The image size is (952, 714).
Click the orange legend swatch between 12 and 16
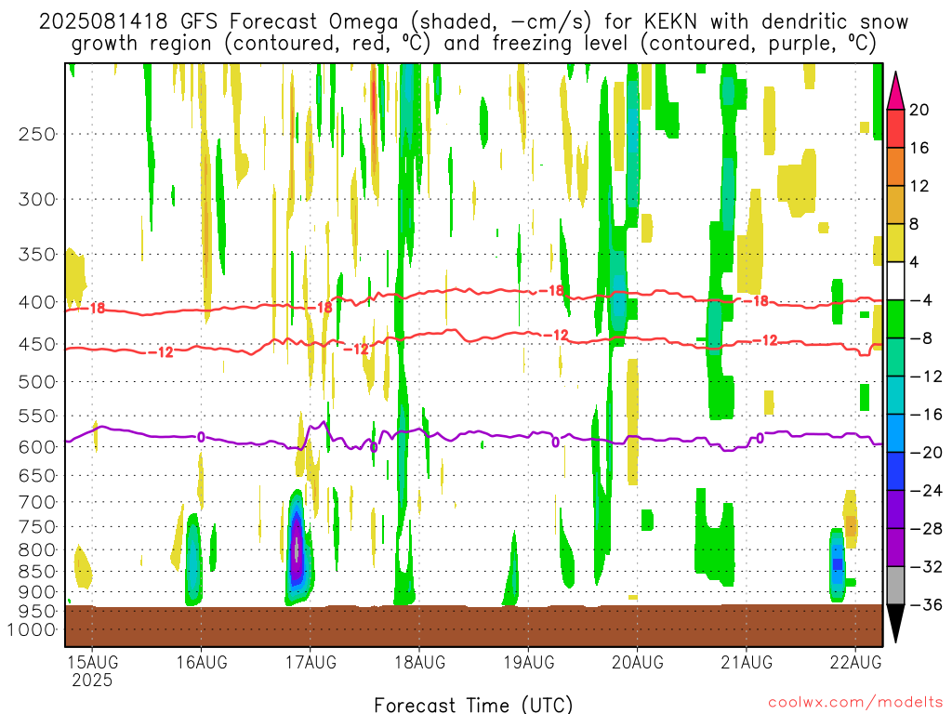[x=895, y=167]
